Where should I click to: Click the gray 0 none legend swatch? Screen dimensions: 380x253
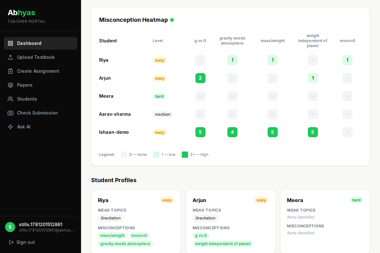point(124,155)
